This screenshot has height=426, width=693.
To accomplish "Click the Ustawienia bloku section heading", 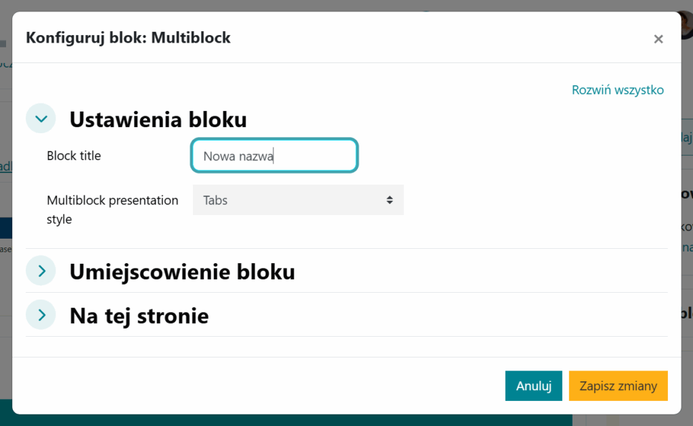I will pyautogui.click(x=158, y=120).
